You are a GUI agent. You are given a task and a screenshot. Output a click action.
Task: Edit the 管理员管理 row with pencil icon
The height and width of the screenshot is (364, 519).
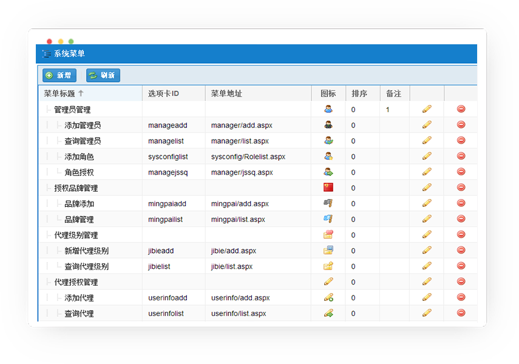pos(427,109)
